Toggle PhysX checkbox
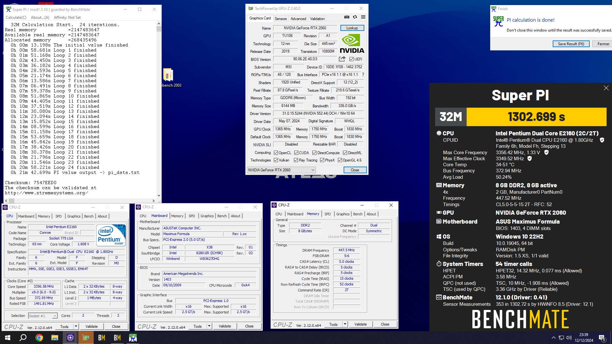This screenshot has width=612, height=344. click(x=322, y=160)
